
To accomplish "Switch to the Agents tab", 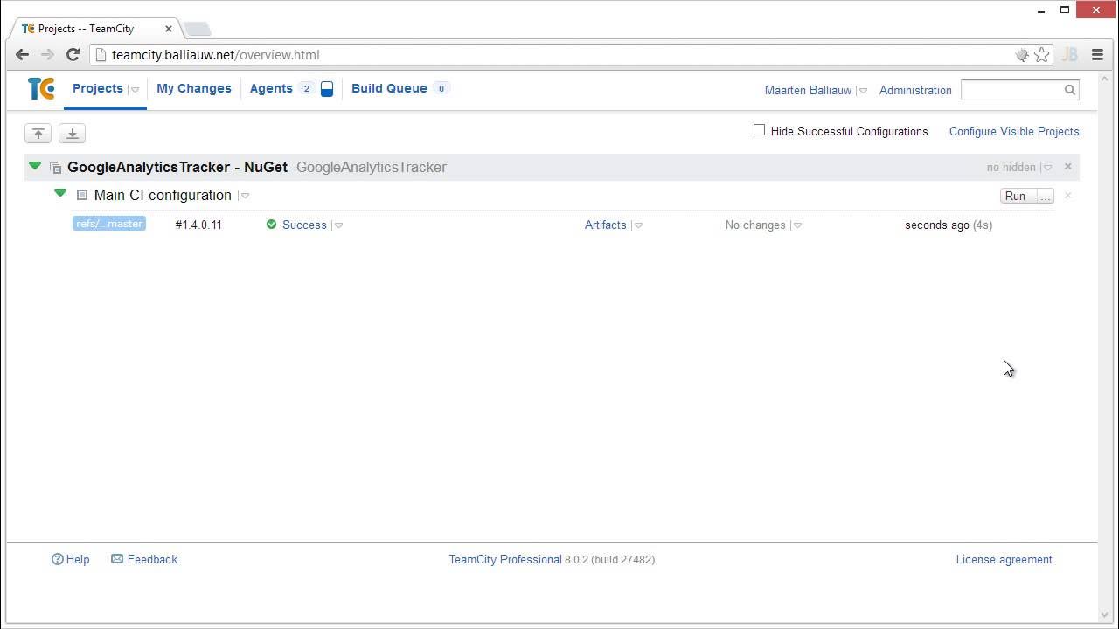I will (x=271, y=88).
